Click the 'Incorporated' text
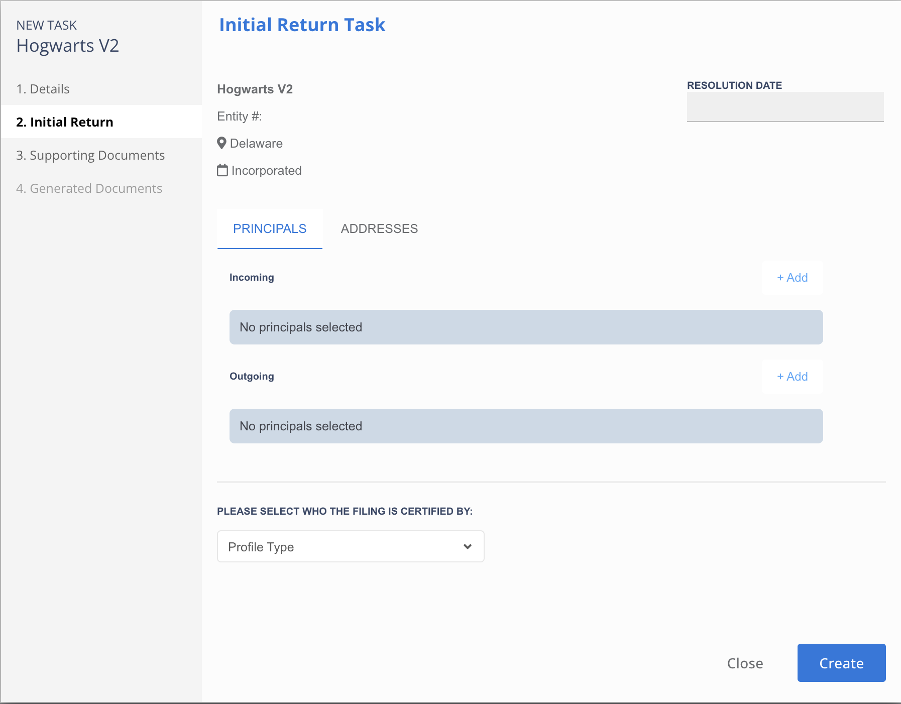The width and height of the screenshot is (901, 704). (266, 170)
